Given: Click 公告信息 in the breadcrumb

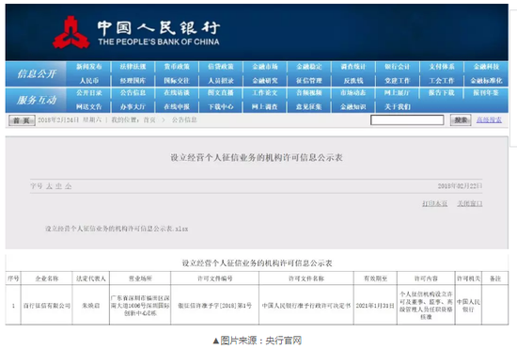Looking at the screenshot, I should pyautogui.click(x=184, y=120).
